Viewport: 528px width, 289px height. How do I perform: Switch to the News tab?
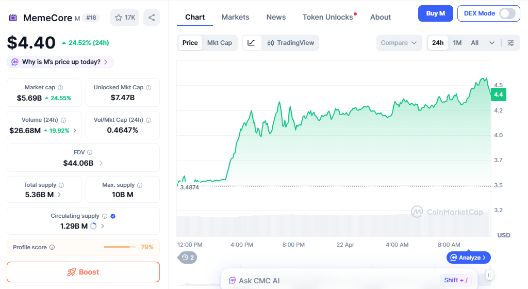pos(276,17)
